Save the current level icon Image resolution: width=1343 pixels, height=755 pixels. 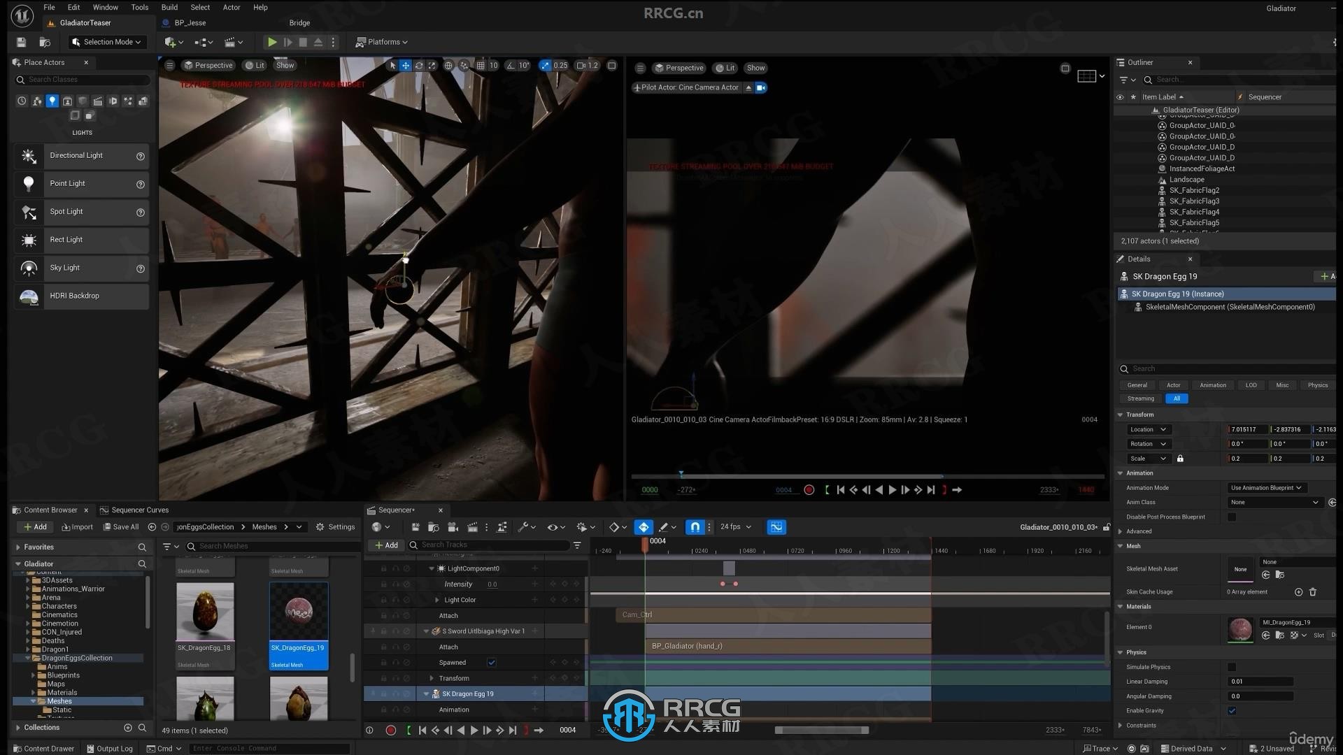click(x=22, y=42)
